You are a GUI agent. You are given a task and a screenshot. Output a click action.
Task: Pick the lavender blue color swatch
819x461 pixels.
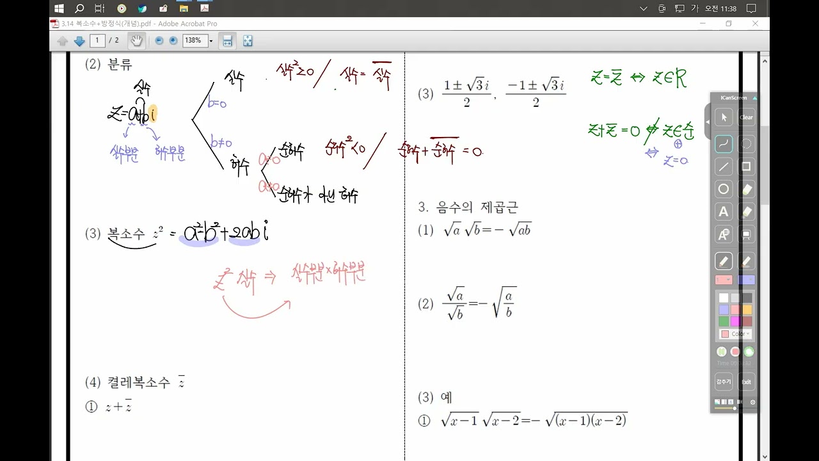coord(724,309)
